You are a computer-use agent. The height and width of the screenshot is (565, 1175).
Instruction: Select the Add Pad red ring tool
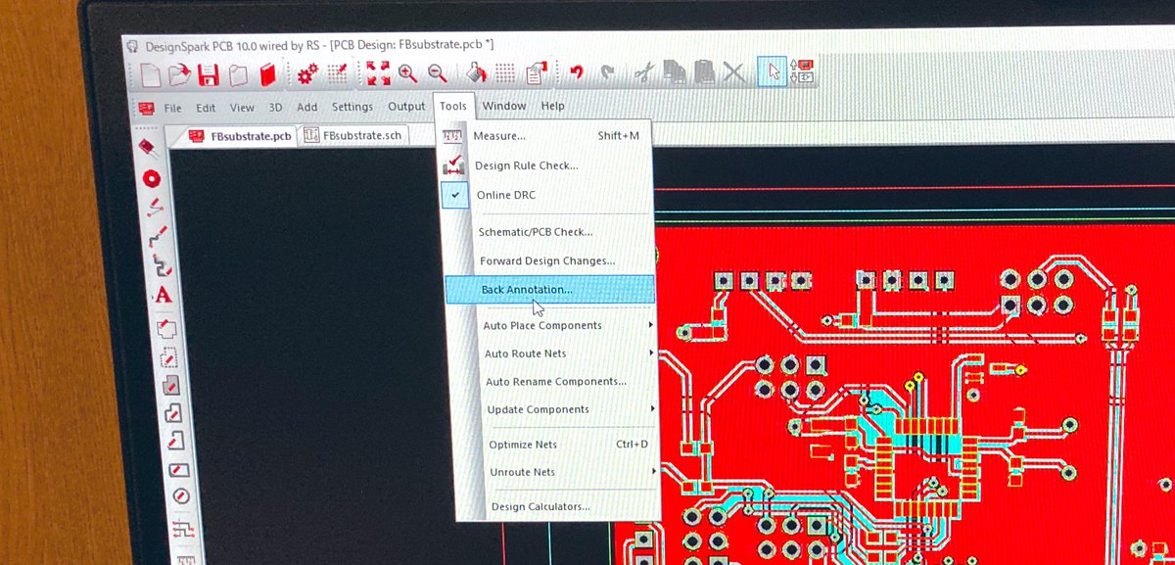coord(151,179)
